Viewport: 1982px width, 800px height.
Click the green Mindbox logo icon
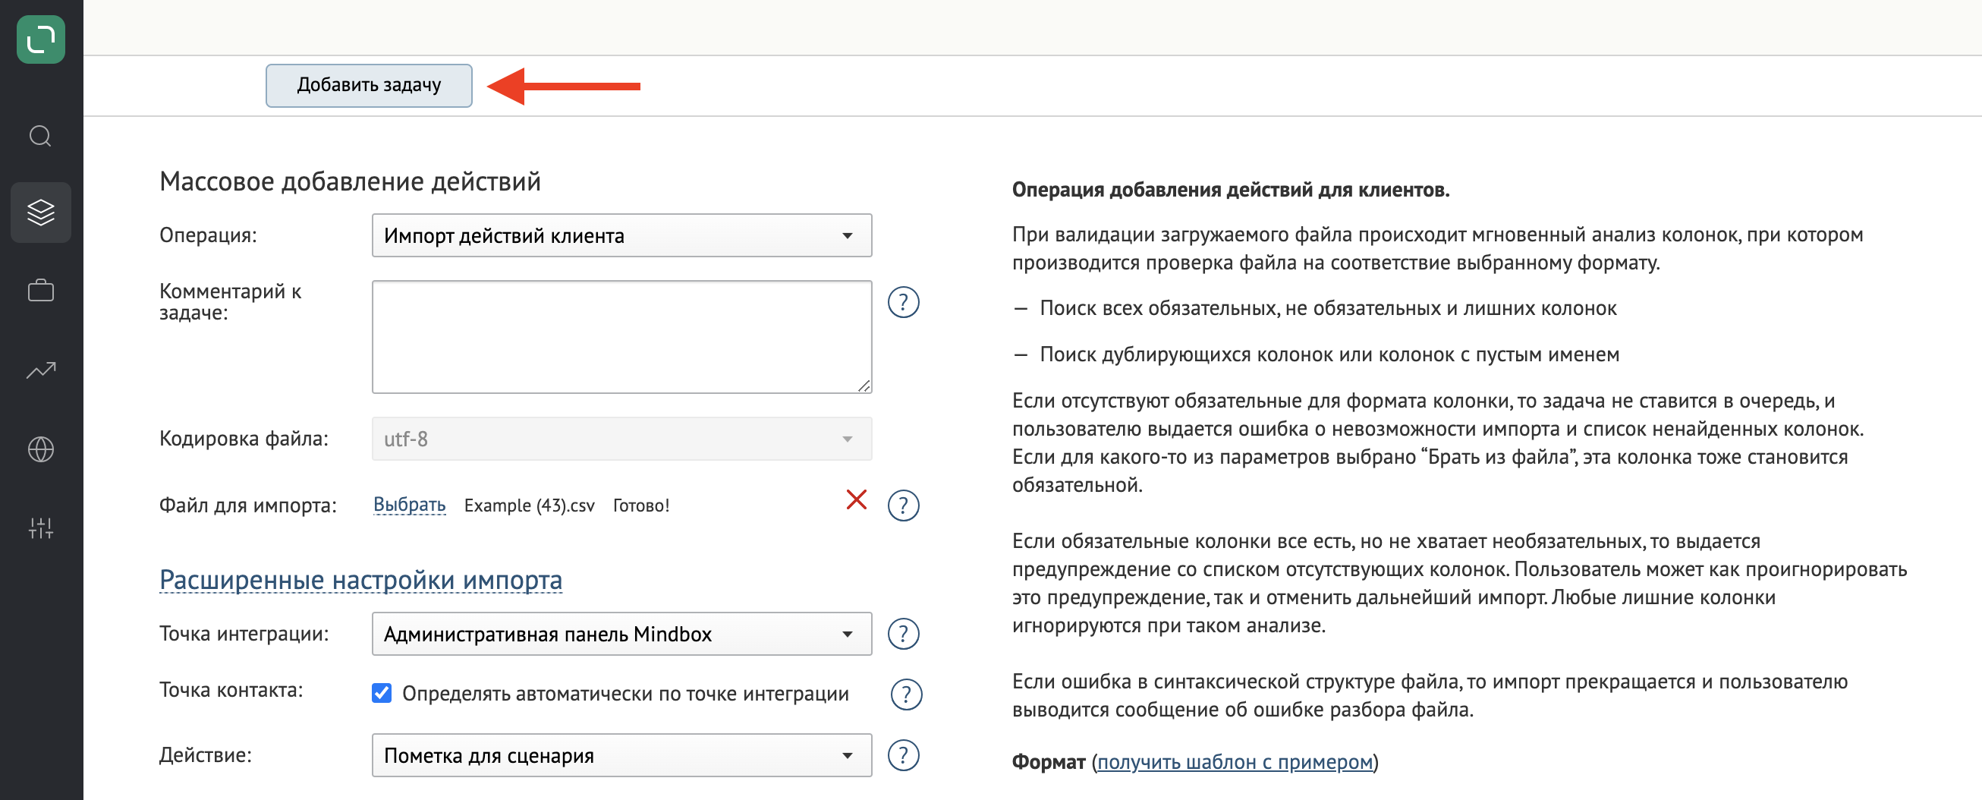click(x=41, y=39)
